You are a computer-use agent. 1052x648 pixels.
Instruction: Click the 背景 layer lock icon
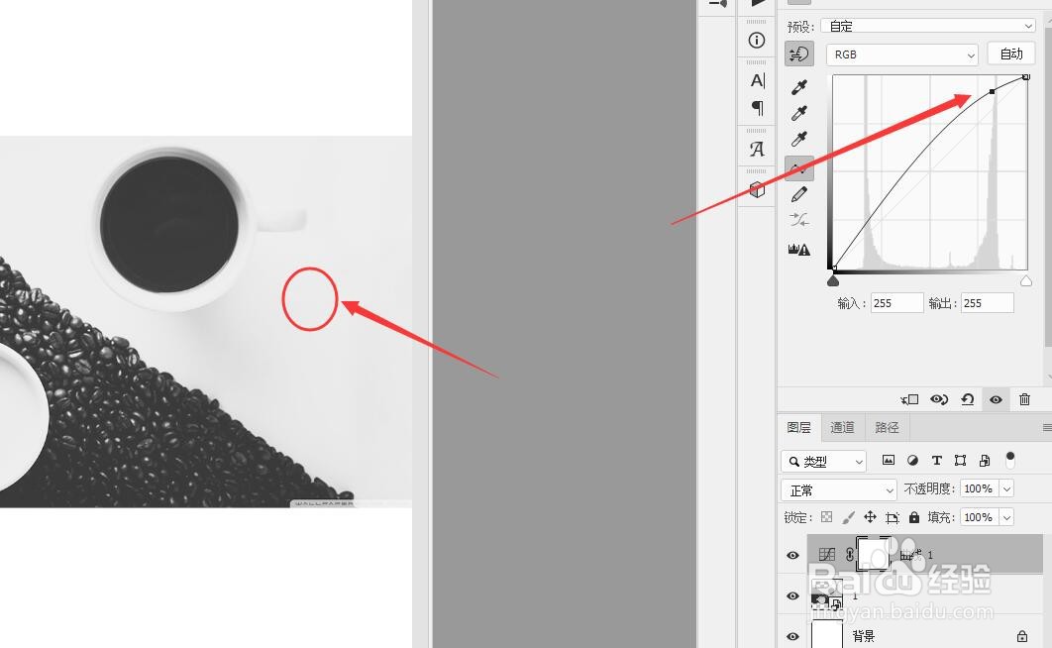coord(1022,636)
